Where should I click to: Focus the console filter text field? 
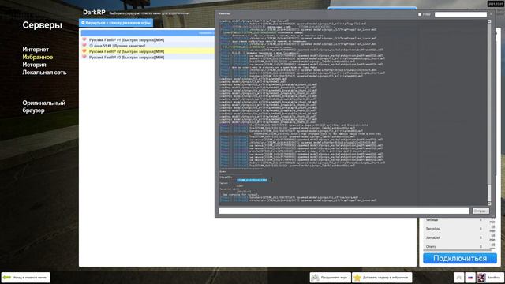461,14
